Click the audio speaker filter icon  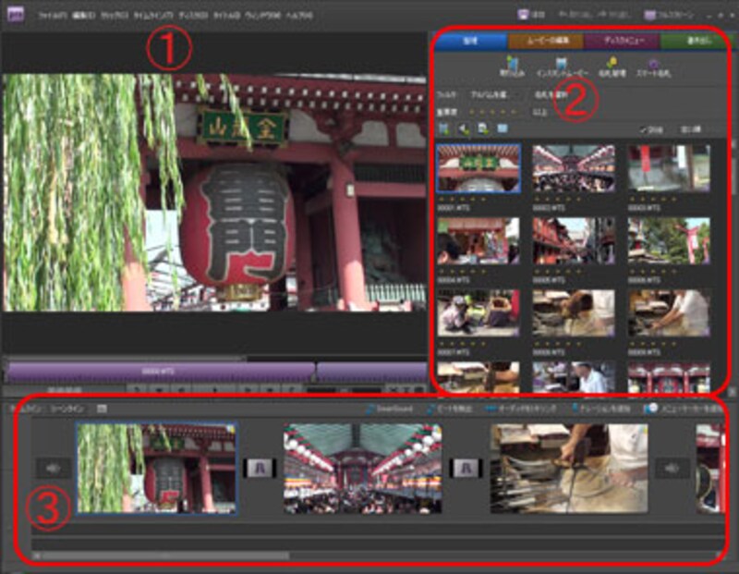tap(463, 128)
